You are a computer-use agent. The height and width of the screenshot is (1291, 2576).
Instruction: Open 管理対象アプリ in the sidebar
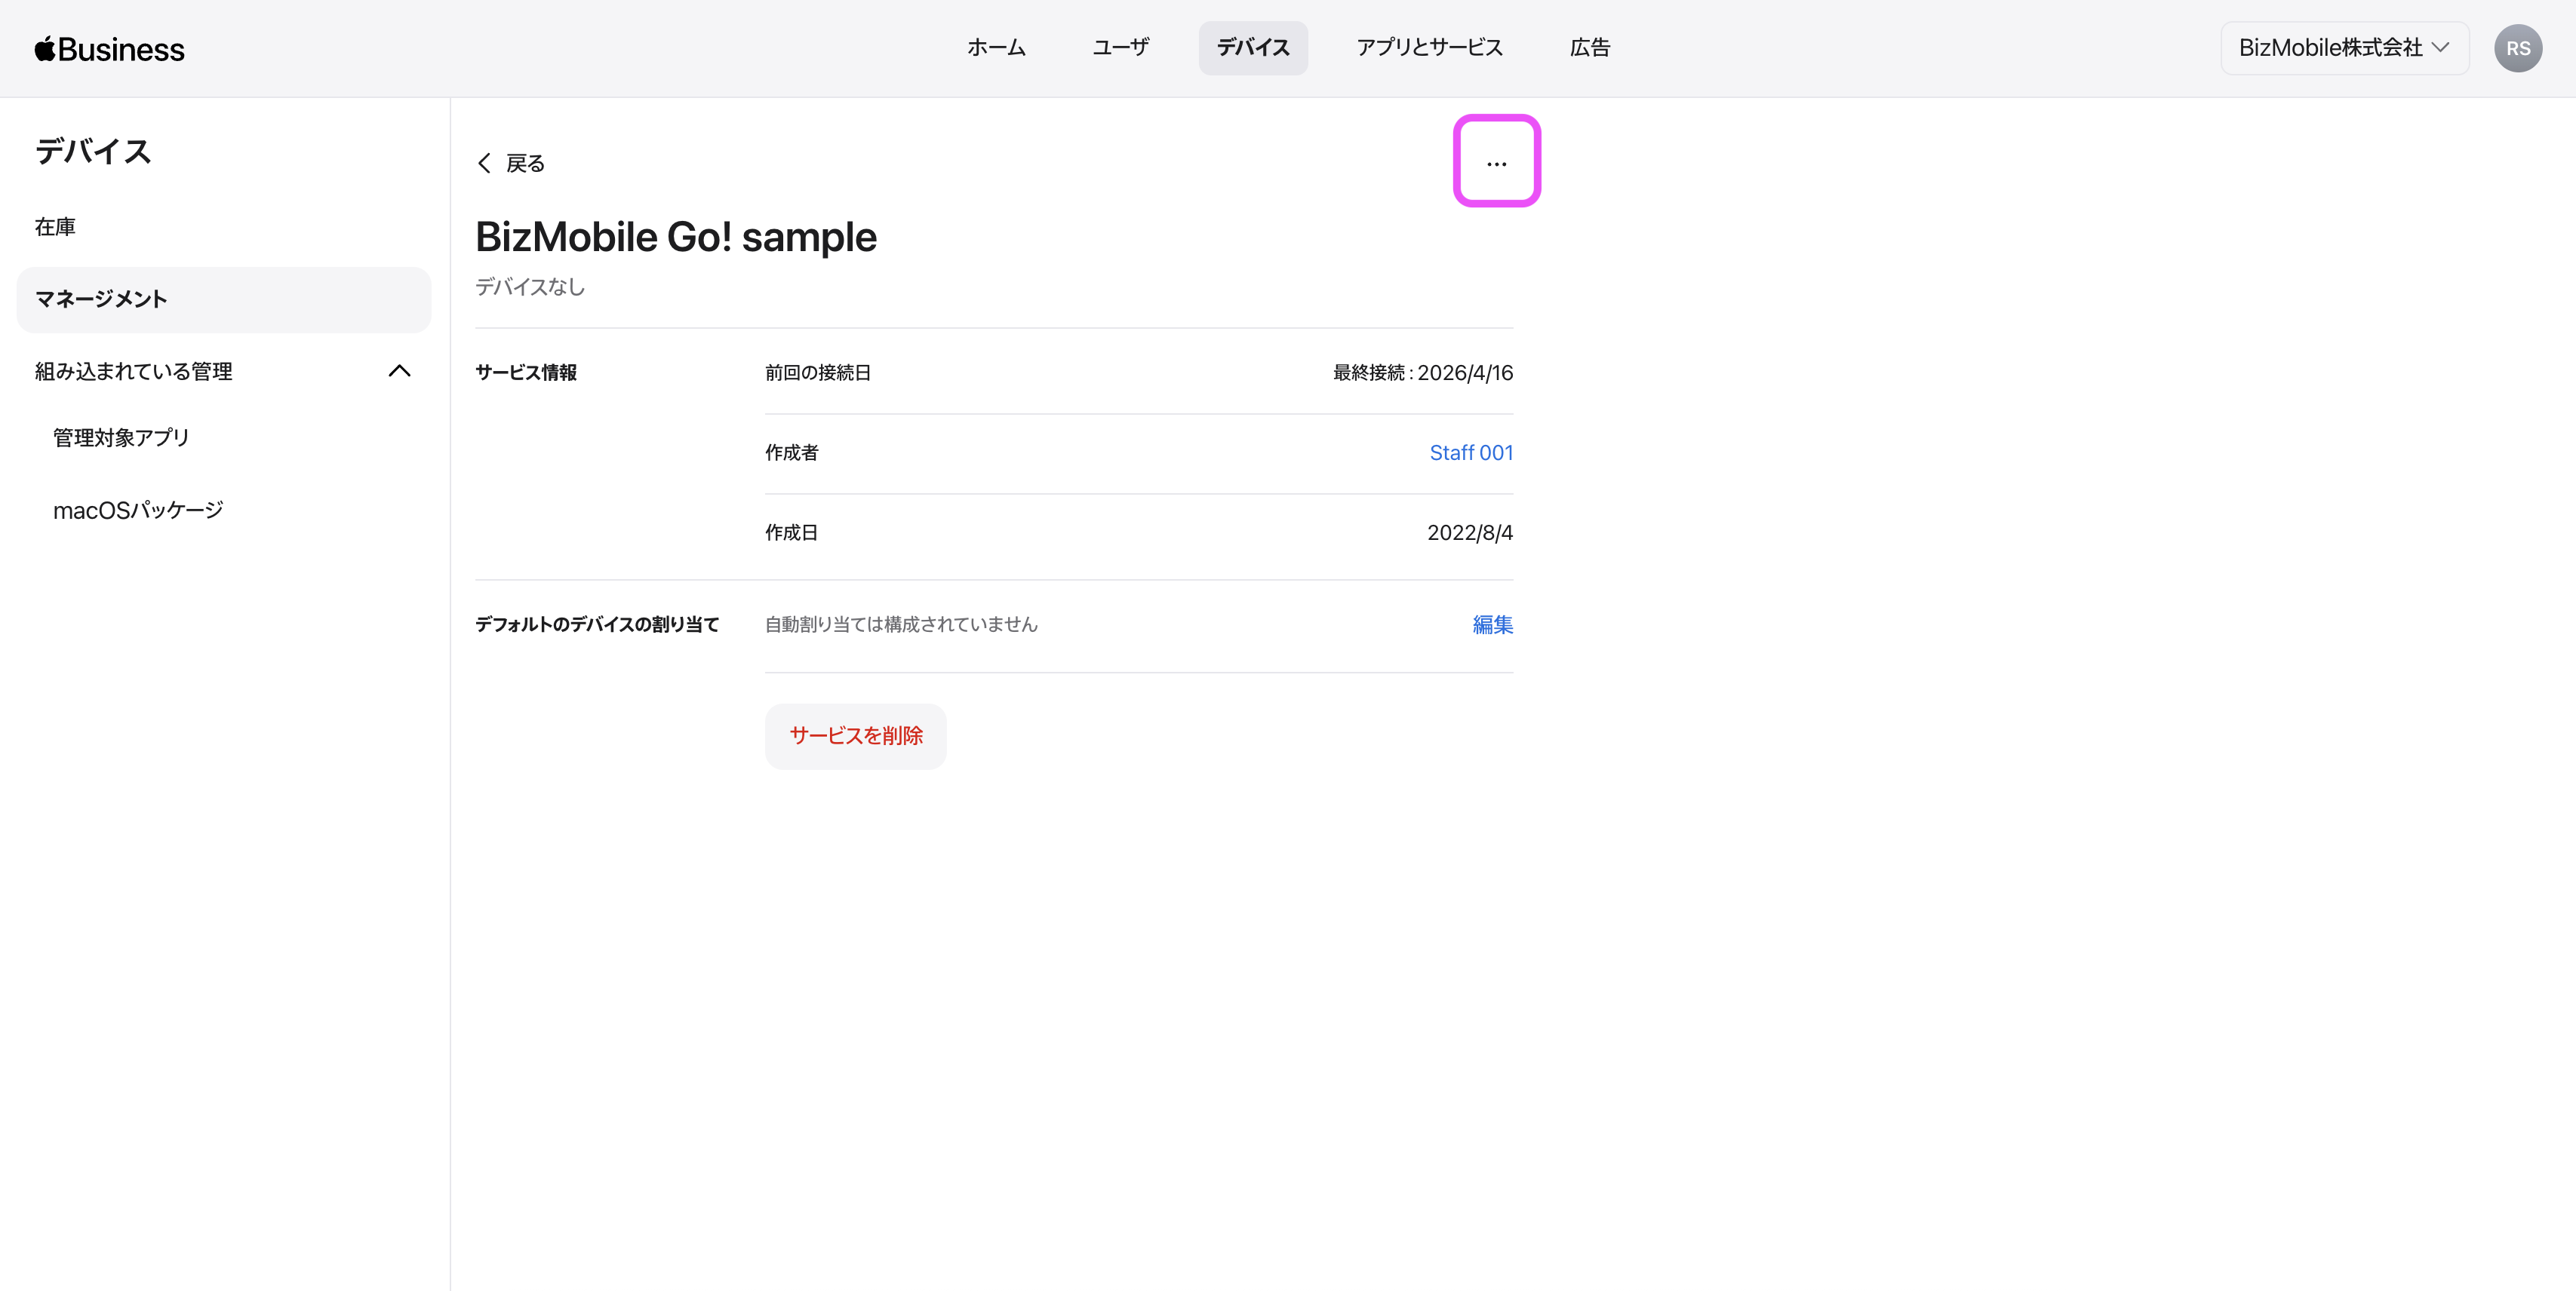121,437
